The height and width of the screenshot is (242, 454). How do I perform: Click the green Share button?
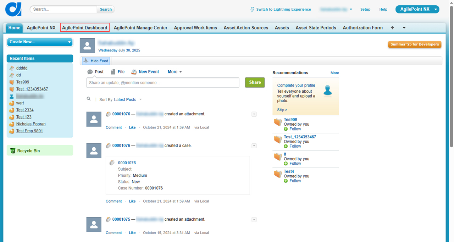click(255, 82)
